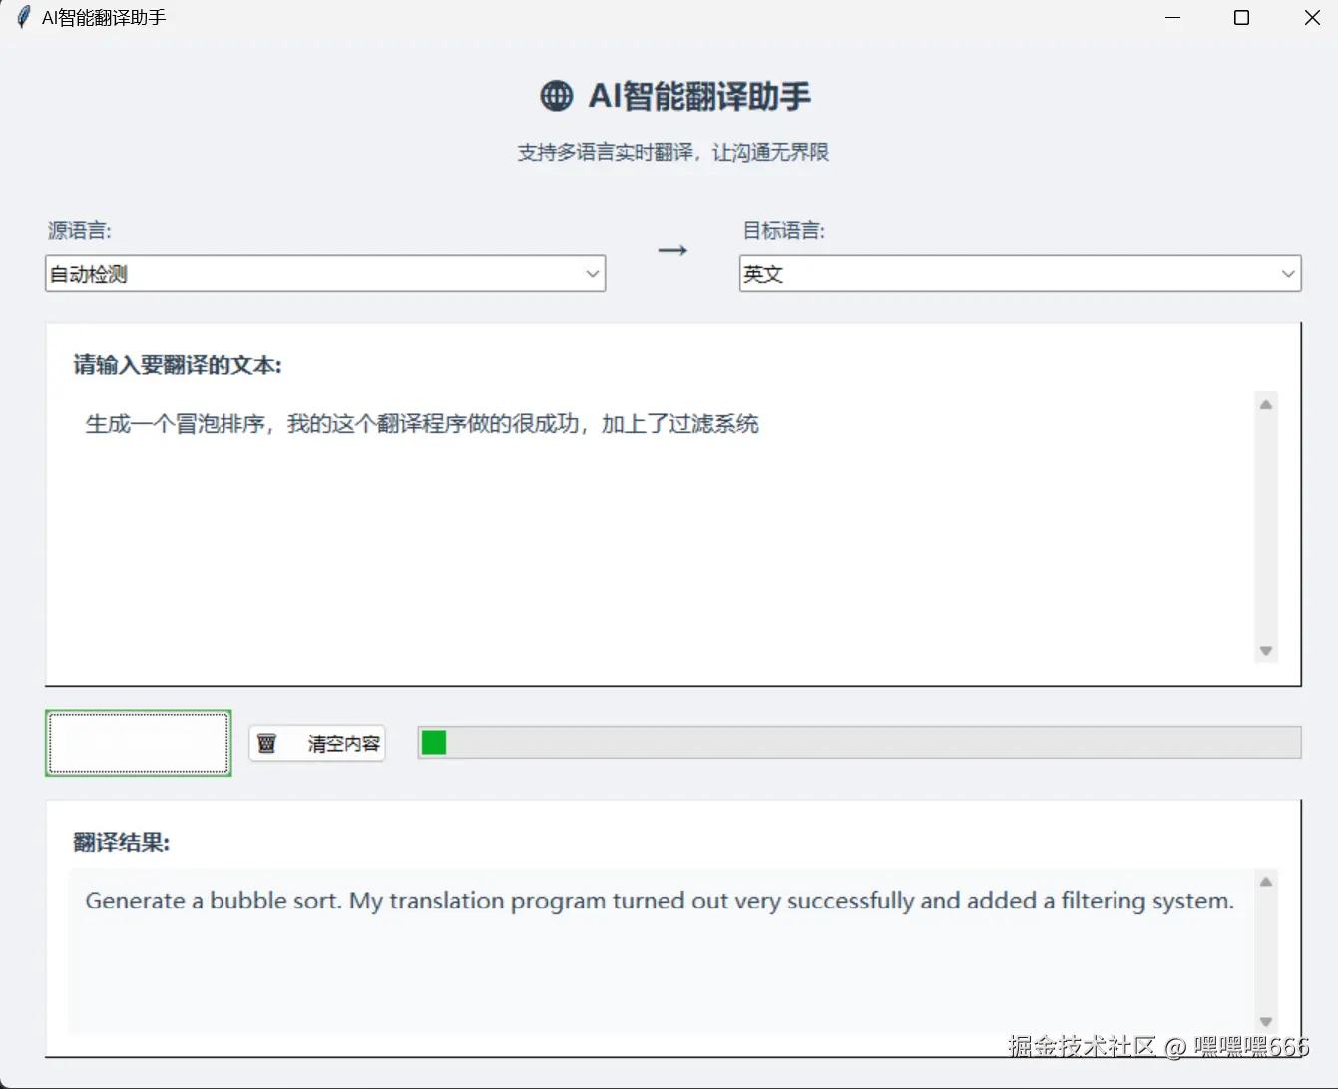Open the 目标语言 dropdown showing 英文
This screenshot has width=1338, height=1089.
pyautogui.click(x=1020, y=273)
